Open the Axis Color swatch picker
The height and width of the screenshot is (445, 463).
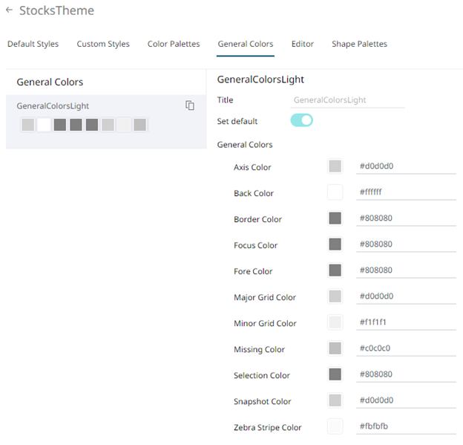(x=335, y=166)
